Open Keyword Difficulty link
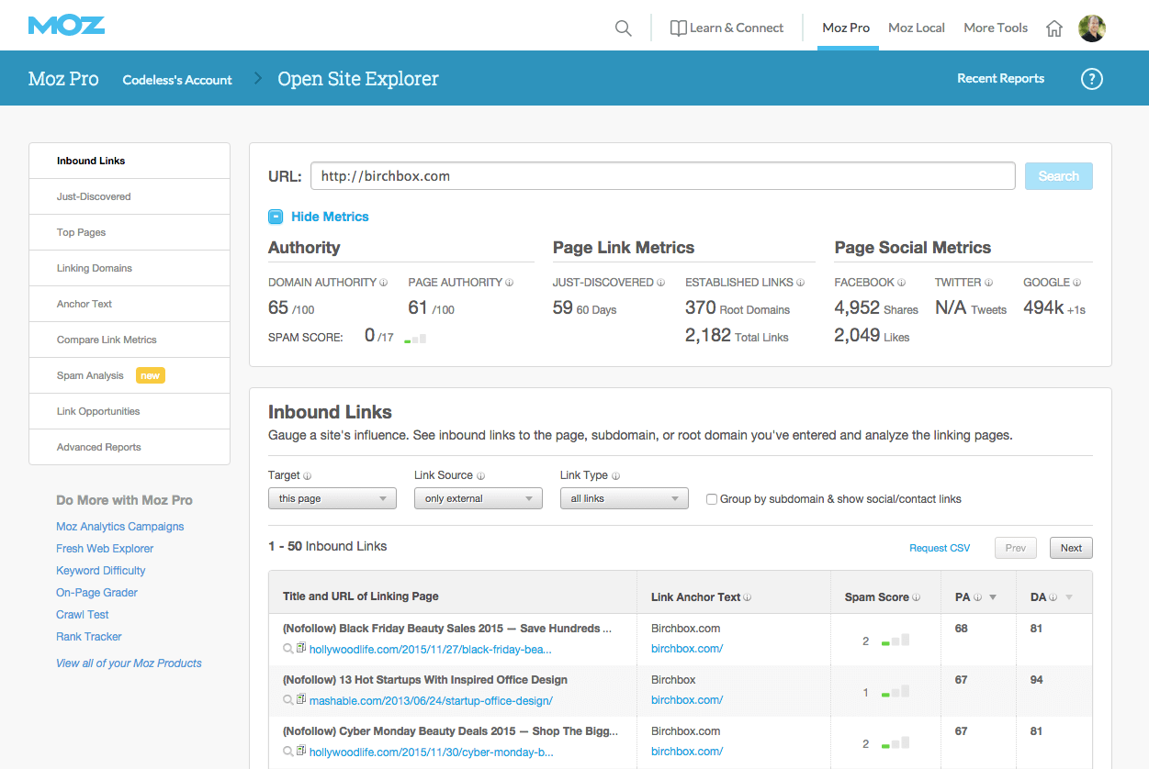Screen dimensions: 1149x769 pyautogui.click(x=101, y=571)
